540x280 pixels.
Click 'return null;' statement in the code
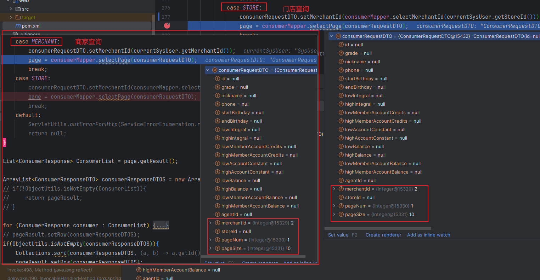click(x=47, y=134)
